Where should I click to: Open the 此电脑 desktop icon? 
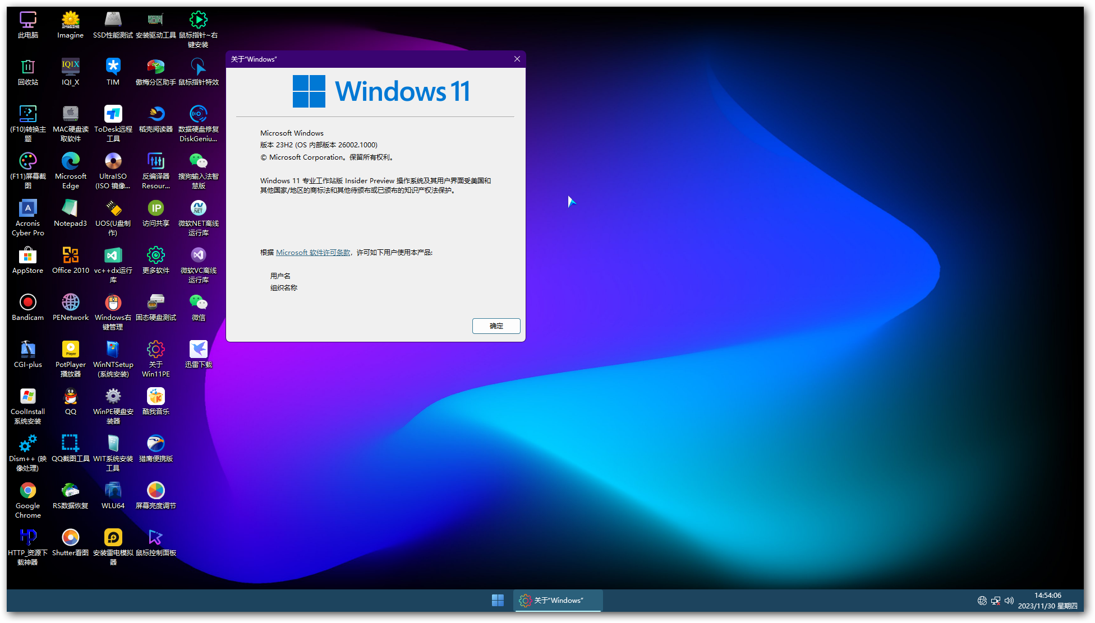(28, 25)
